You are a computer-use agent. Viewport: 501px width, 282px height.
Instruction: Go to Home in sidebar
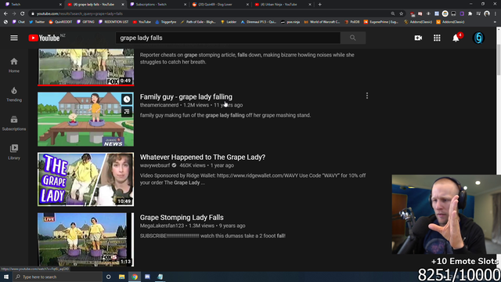(x=14, y=65)
